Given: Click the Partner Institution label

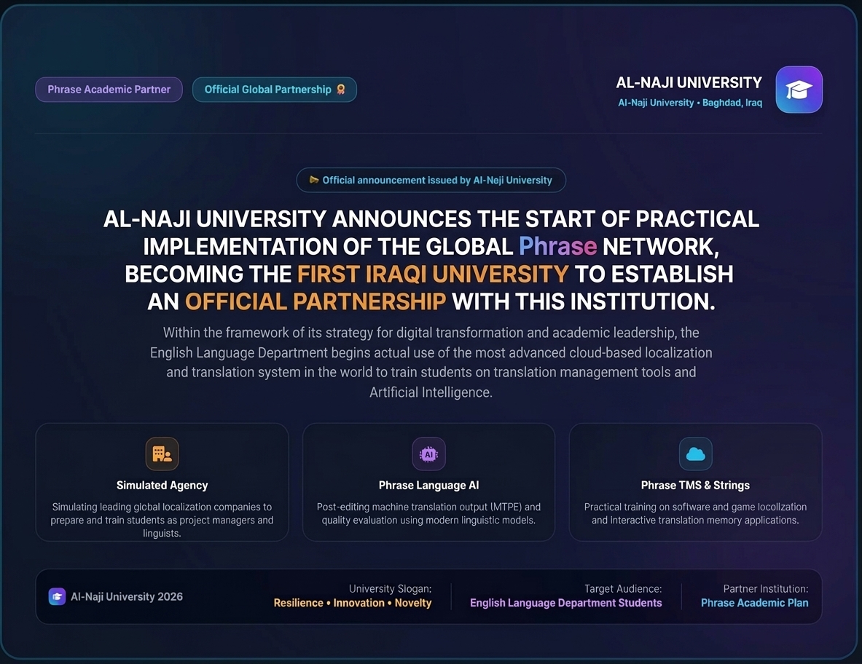Looking at the screenshot, I should pos(766,589).
